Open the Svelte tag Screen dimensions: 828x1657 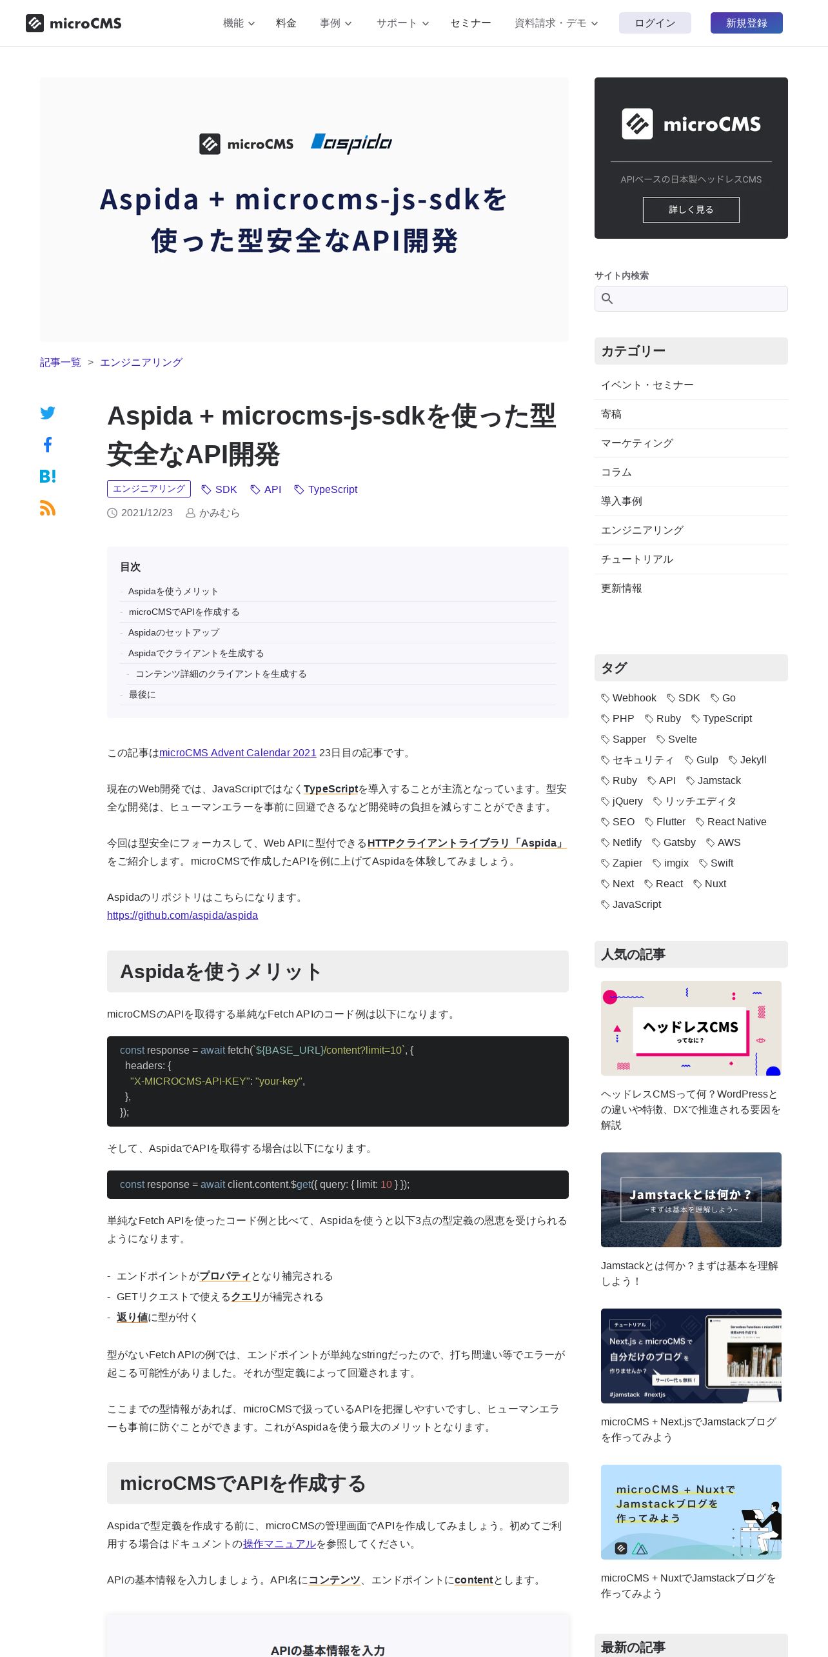pos(676,739)
